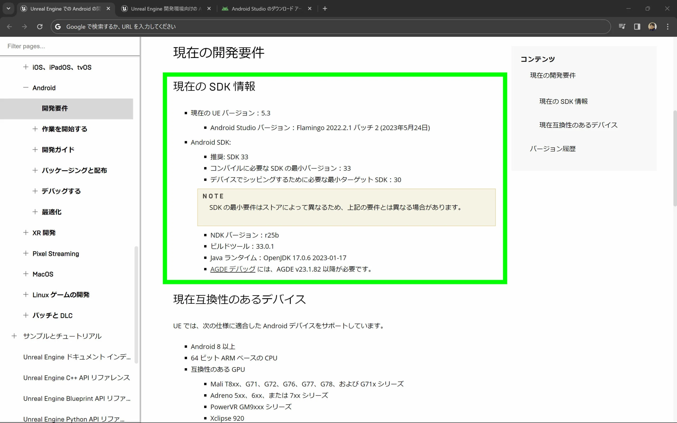
Task: Open tab search dropdown arrow
Action: point(8,9)
